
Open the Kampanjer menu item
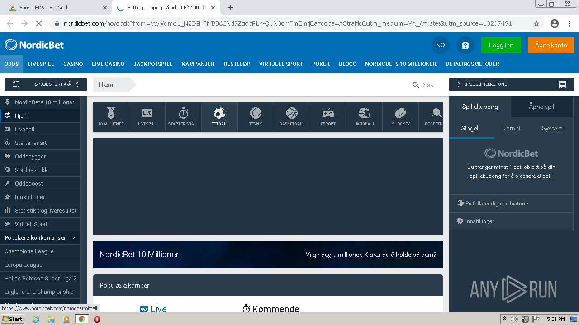coord(198,64)
